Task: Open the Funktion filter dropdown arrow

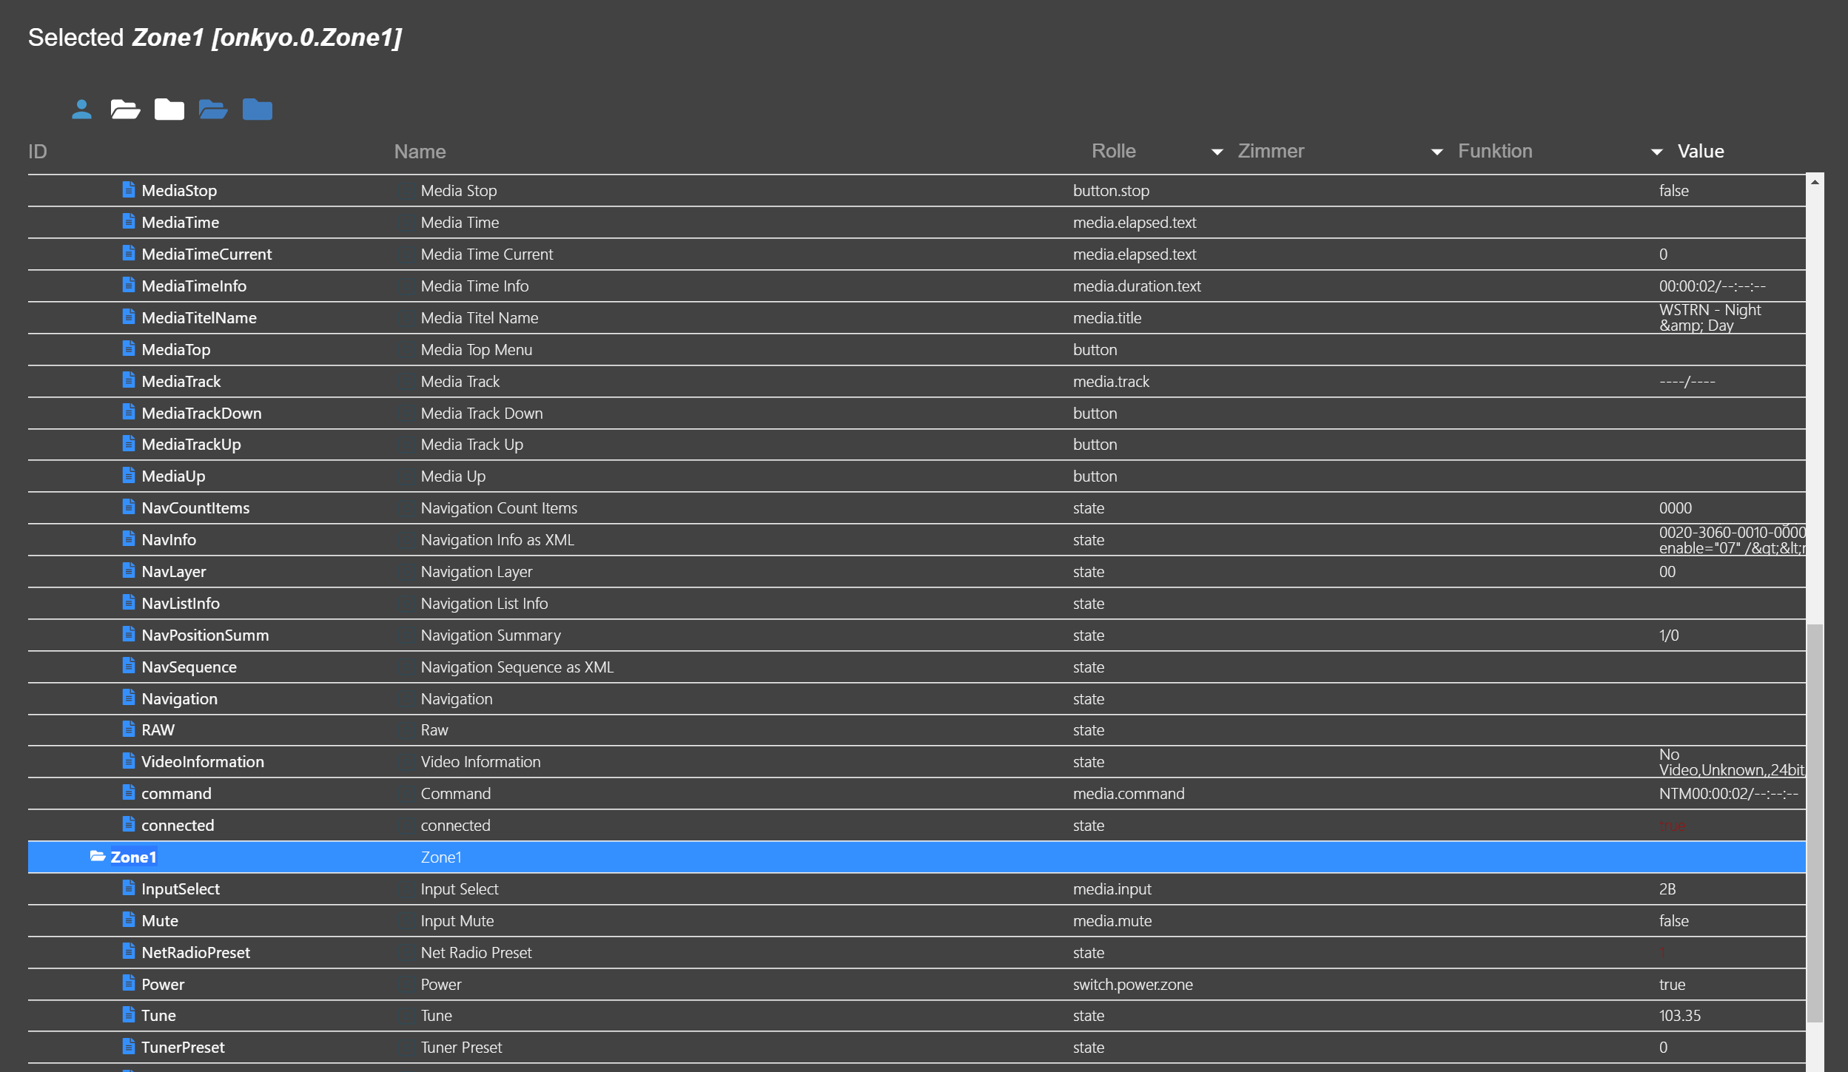Action: point(1656,152)
